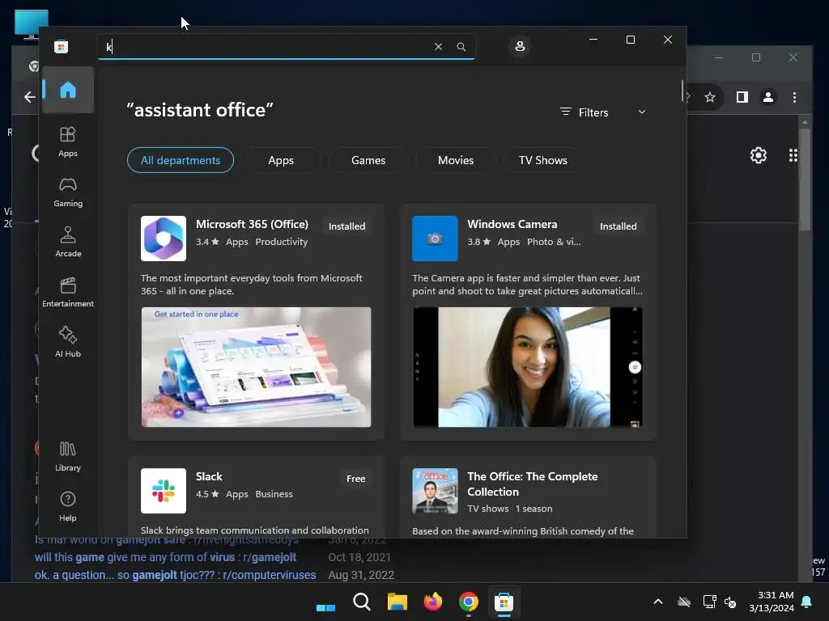Open The Office: The Complete Collection title
Viewport: 829px width, 621px height.
pyautogui.click(x=533, y=484)
